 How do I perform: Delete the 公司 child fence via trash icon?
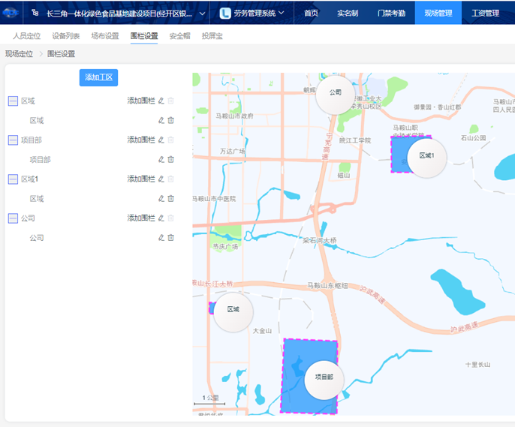pyautogui.click(x=170, y=237)
